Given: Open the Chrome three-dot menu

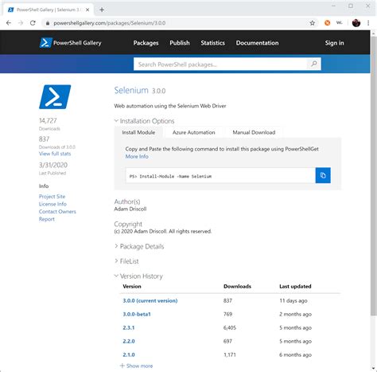Looking at the screenshot, I should 368,23.
